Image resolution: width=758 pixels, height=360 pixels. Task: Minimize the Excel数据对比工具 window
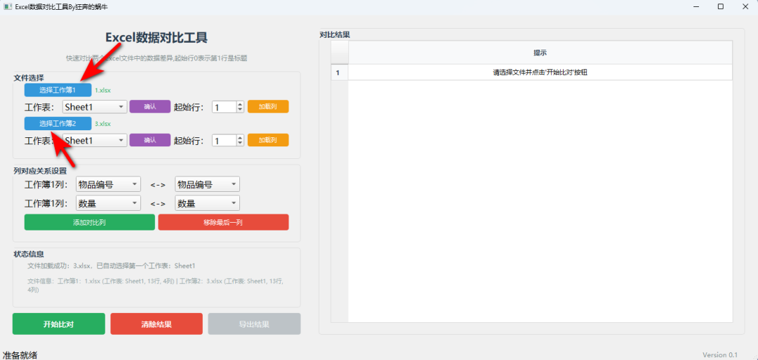(697, 6)
